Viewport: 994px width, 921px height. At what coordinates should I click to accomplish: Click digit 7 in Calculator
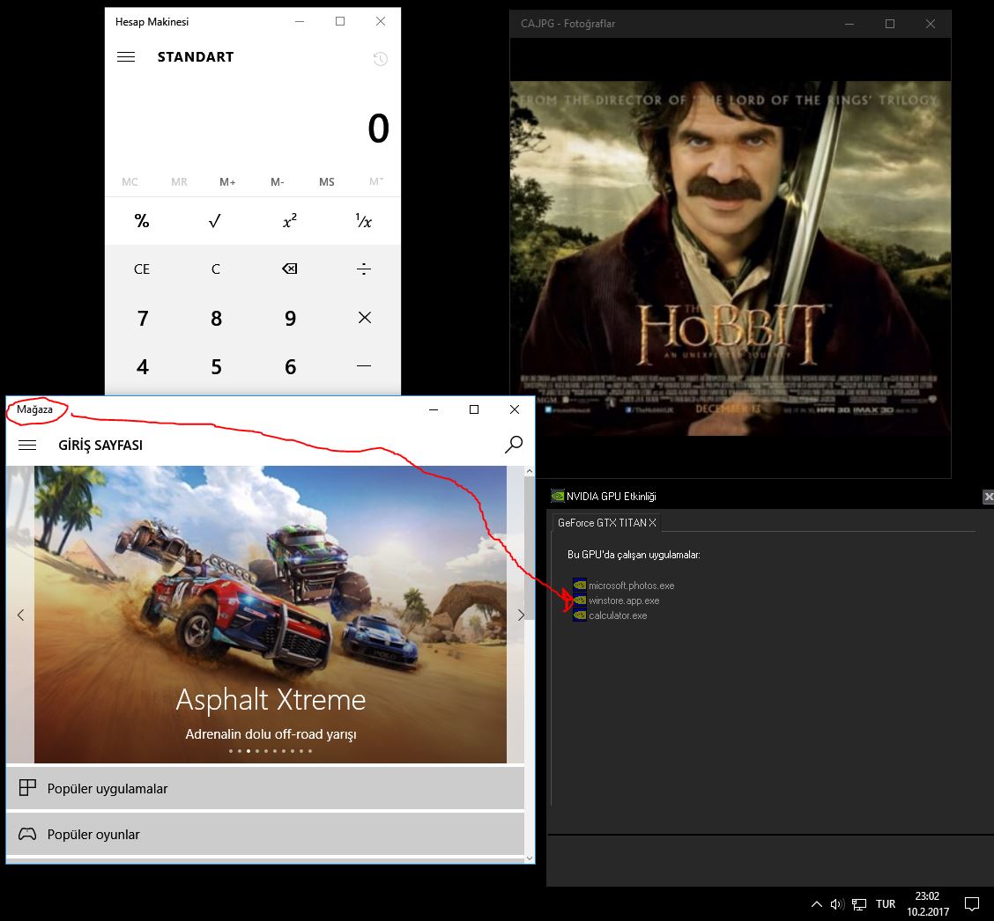(142, 317)
